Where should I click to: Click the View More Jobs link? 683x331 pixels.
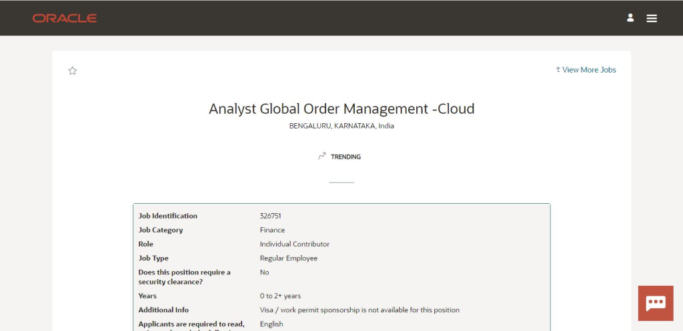[x=586, y=69]
